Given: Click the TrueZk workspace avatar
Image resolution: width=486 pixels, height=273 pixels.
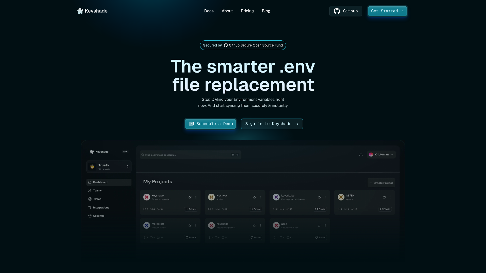Looking at the screenshot, I should click(92, 167).
